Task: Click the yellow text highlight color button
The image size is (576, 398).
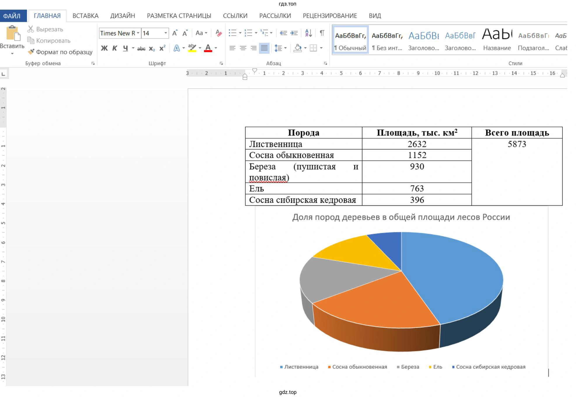Action: (x=192, y=48)
